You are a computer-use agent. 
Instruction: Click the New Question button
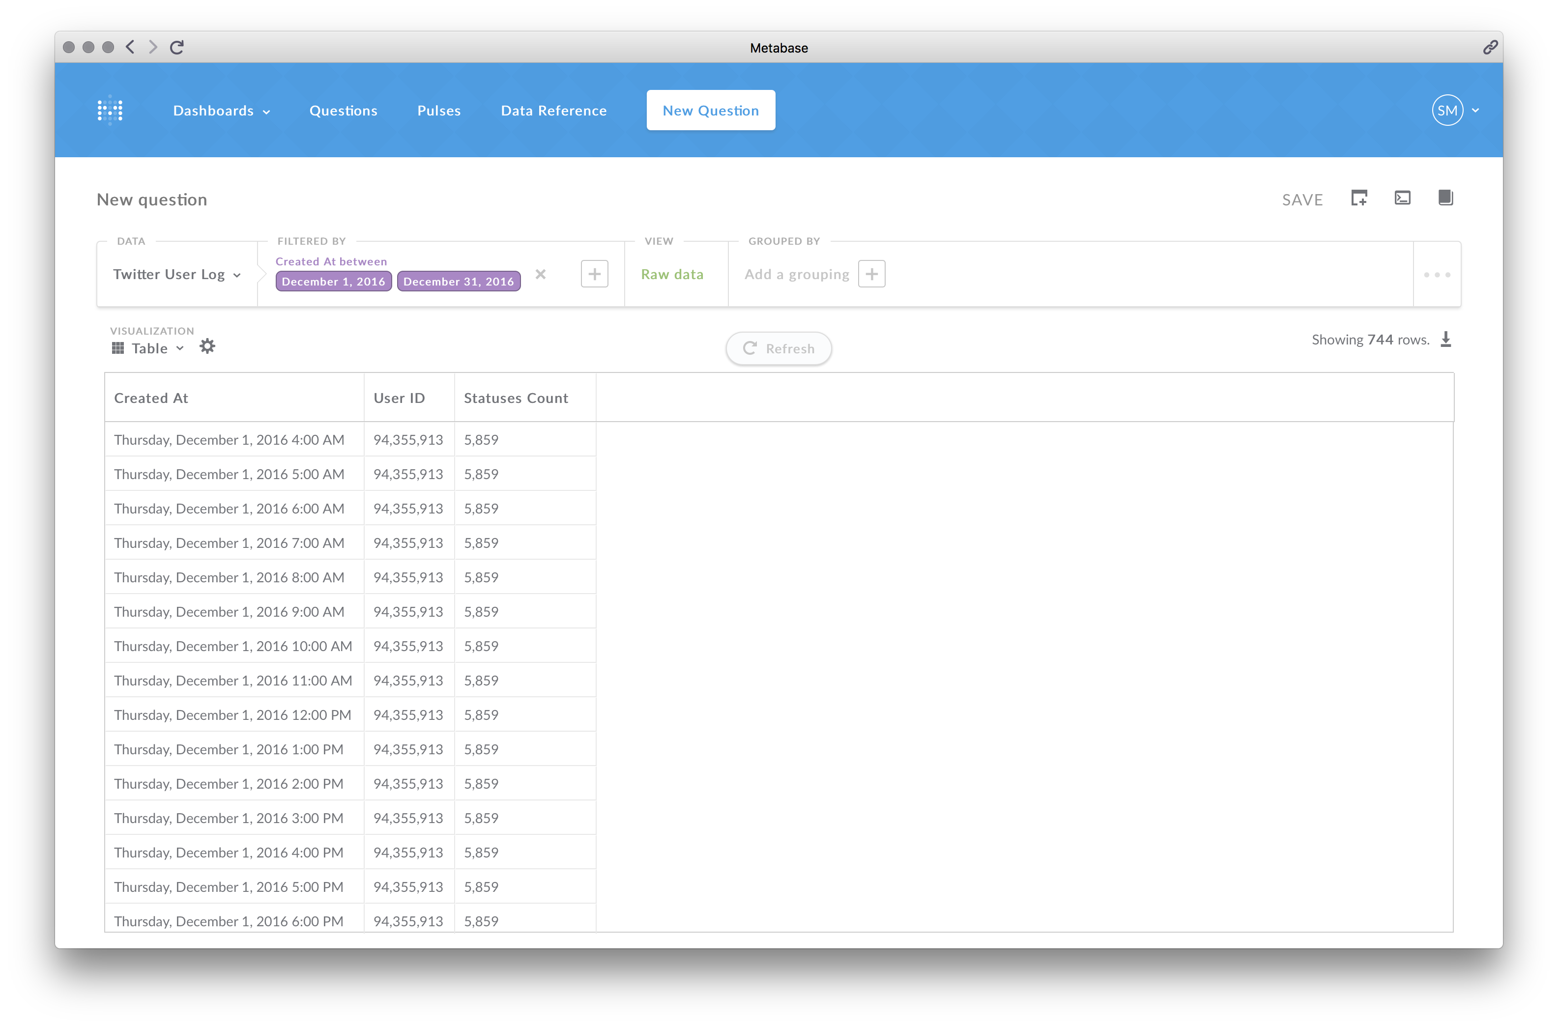pos(711,110)
